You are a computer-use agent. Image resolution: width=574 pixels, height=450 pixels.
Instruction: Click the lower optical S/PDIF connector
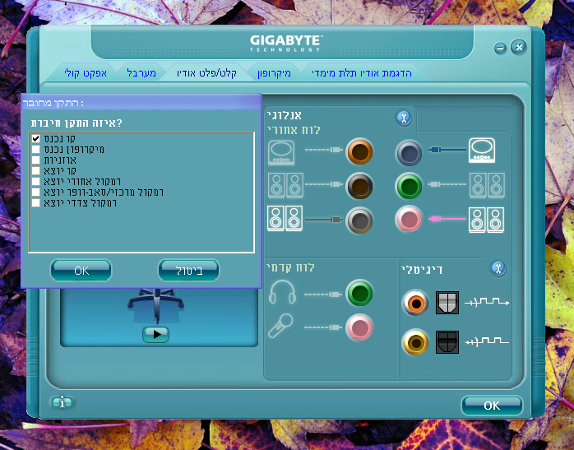447,342
